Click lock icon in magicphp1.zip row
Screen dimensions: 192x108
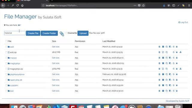coord(177,69)
